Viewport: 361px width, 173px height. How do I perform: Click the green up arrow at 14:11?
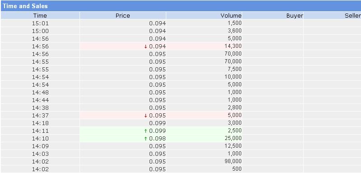(145, 131)
